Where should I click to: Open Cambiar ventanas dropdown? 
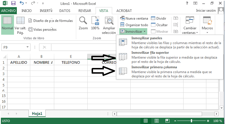pos(190,25)
